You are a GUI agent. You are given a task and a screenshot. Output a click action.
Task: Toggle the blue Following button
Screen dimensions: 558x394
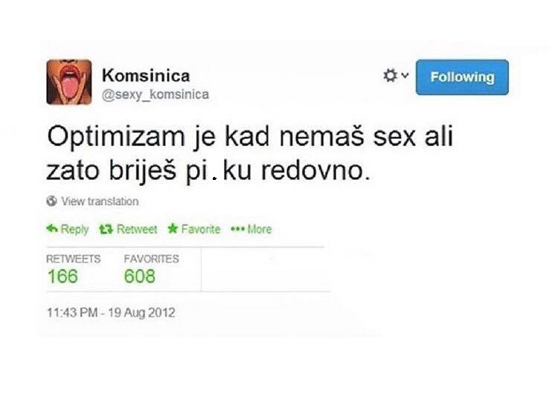(462, 77)
